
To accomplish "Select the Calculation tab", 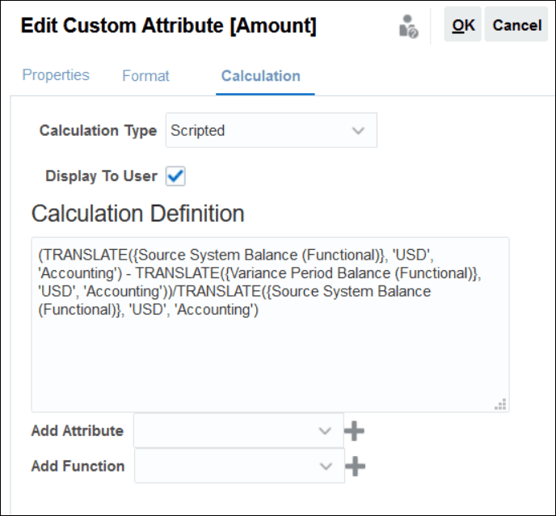I will [x=260, y=76].
